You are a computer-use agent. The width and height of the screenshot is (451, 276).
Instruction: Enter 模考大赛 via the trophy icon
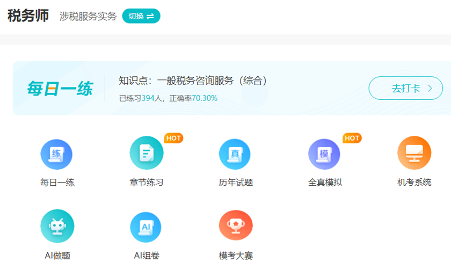pyautogui.click(x=236, y=226)
